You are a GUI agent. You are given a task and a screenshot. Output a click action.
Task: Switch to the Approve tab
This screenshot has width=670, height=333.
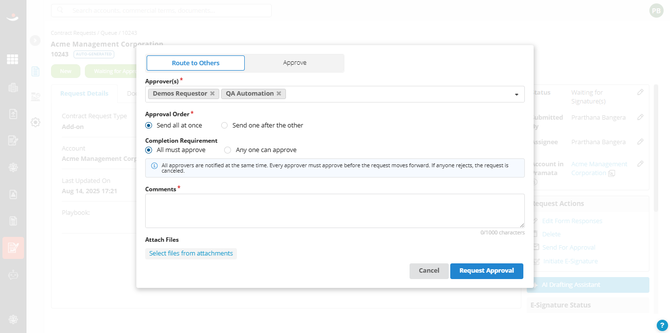[295, 63]
